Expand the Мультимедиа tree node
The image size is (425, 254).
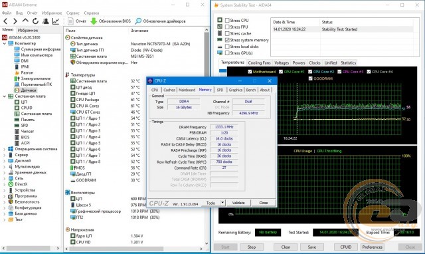[x=5, y=167]
